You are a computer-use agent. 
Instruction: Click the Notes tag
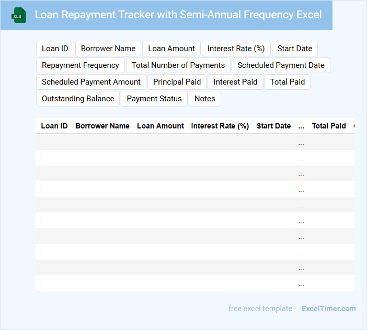coord(205,99)
